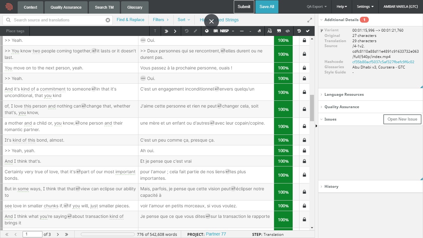Open the Sort dropdown
The height and width of the screenshot is (238, 423).
(184, 20)
